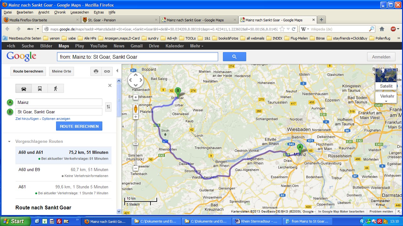Toggle Satellit map view
The width and height of the screenshot is (403, 226).
[386, 78]
